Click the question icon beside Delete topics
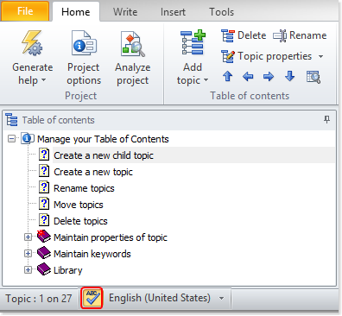The width and height of the screenshot is (342, 316). coord(44,220)
